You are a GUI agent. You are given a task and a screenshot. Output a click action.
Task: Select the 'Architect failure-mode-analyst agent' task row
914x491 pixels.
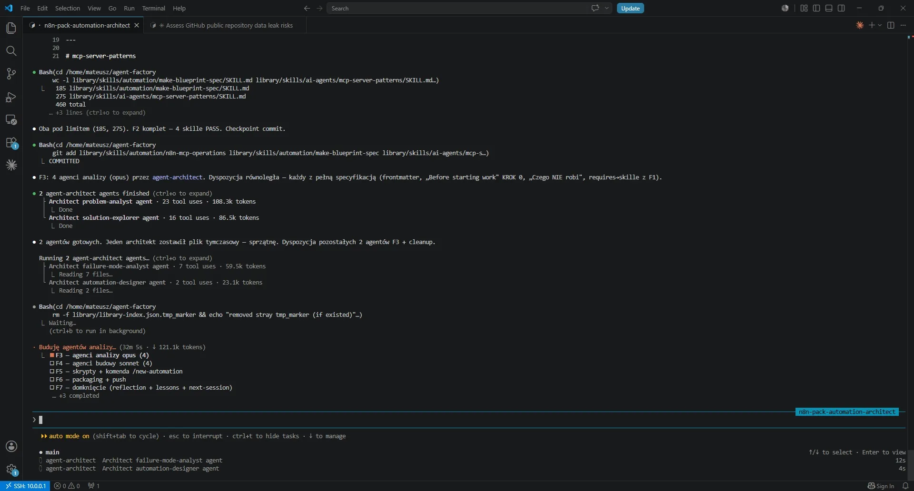click(x=131, y=461)
